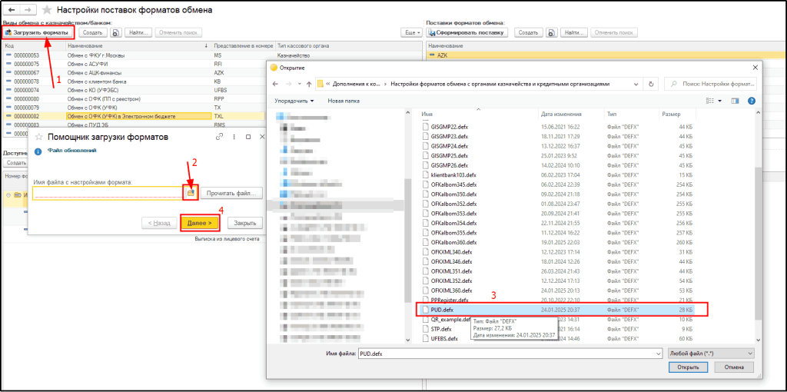Screen dimensions: 787x392
Task: Refresh the folder in Open dialog
Action: coord(652,84)
